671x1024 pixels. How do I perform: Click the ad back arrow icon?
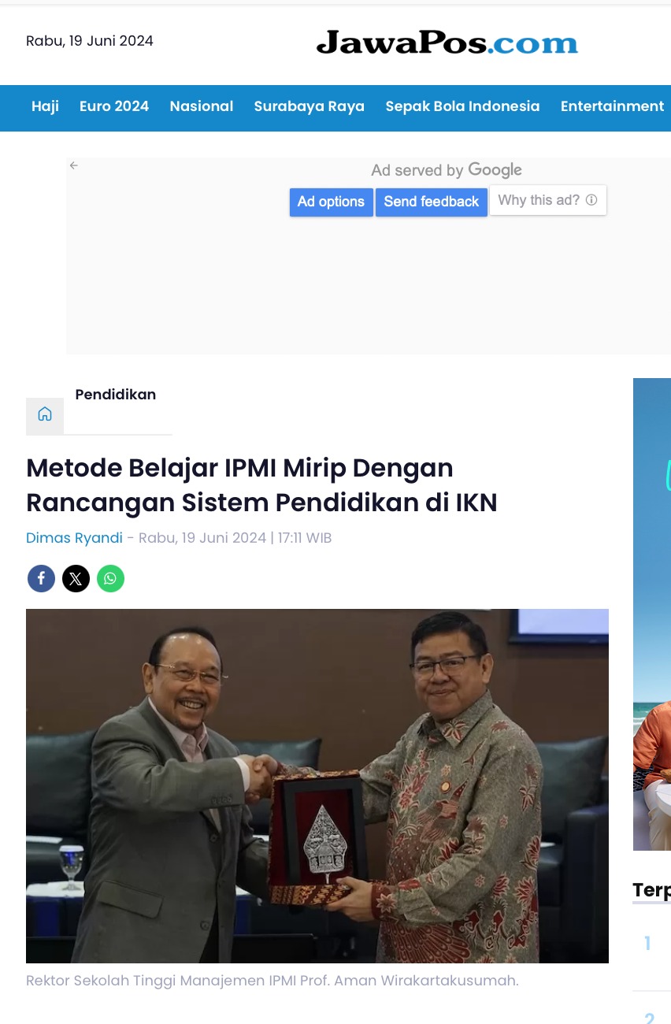click(x=74, y=165)
